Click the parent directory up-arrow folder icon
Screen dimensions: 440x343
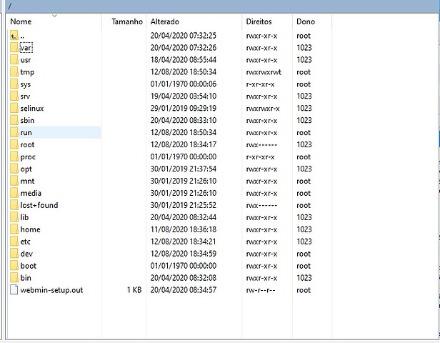tap(14, 36)
